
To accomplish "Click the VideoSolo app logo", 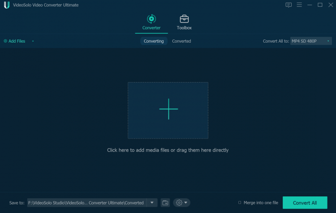I will click(7, 5).
